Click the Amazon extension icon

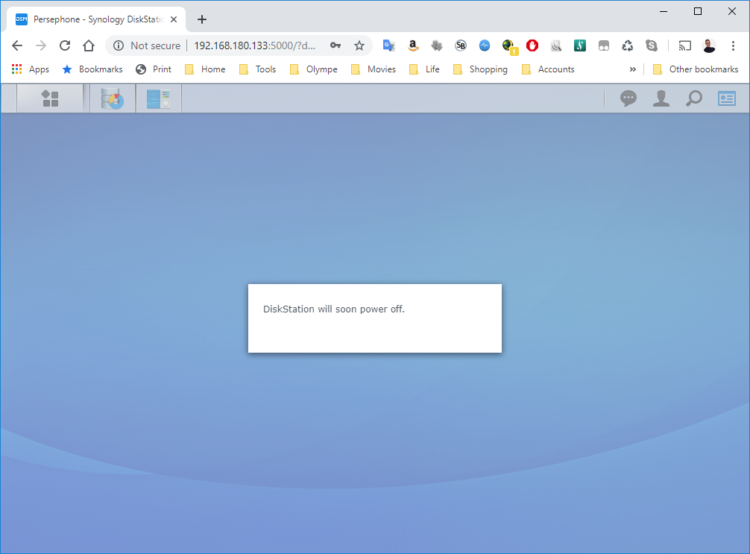pyautogui.click(x=413, y=45)
